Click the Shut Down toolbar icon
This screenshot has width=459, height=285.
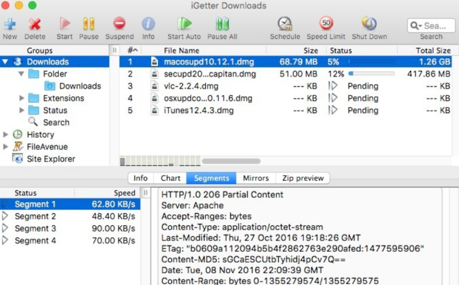pyautogui.click(x=369, y=23)
